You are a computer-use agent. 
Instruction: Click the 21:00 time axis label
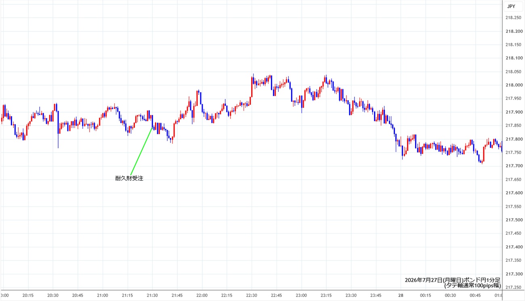click(103, 295)
